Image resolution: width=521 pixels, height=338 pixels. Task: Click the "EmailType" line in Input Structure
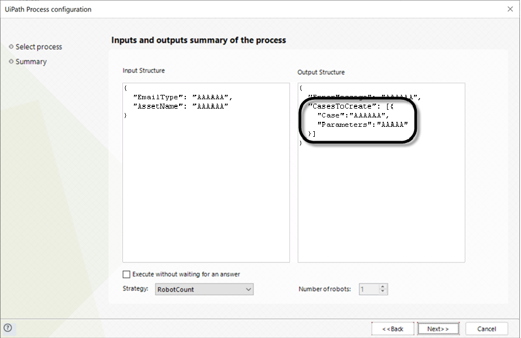[x=182, y=97]
